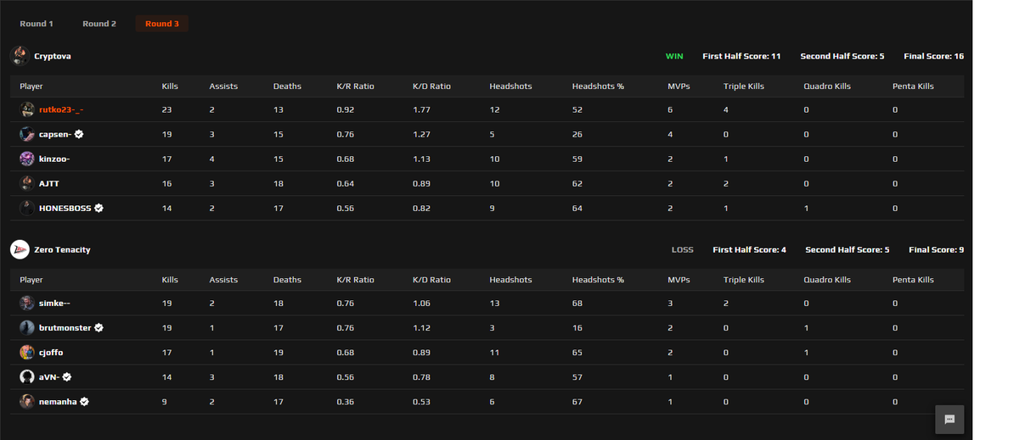
Task: Open AJTT player name link
Action: pyautogui.click(x=49, y=183)
